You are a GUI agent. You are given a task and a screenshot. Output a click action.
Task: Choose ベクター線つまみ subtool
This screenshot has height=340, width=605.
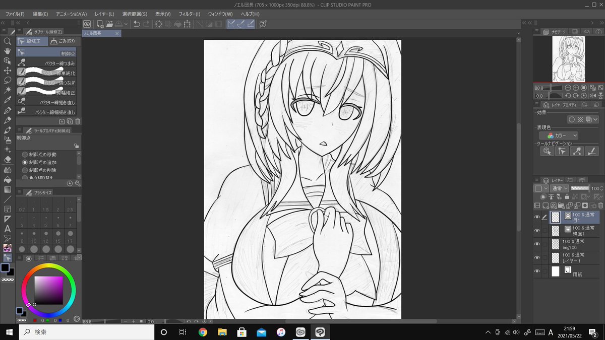[46, 63]
